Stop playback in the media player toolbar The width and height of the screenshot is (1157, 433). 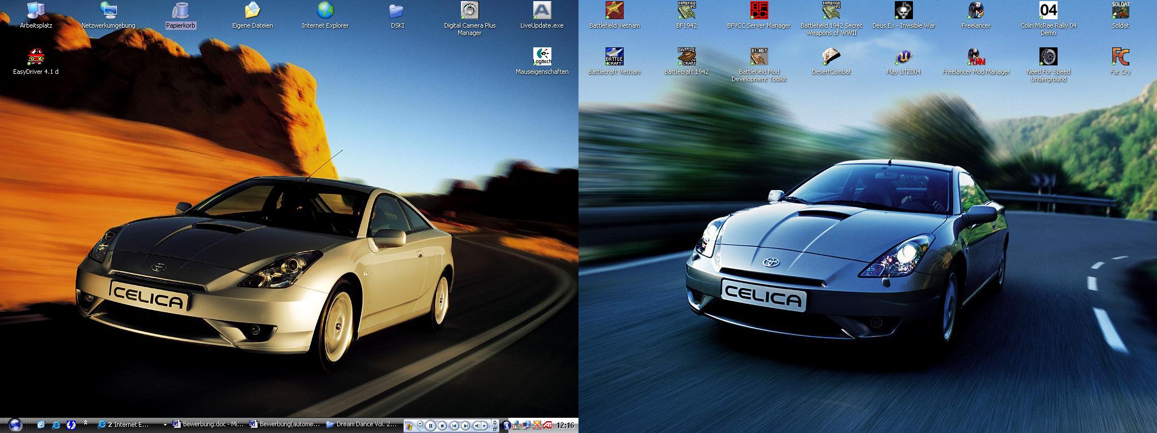pos(442,426)
